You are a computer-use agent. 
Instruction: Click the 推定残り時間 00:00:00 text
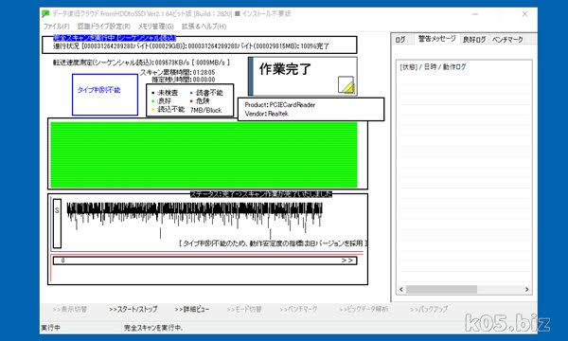pos(184,80)
